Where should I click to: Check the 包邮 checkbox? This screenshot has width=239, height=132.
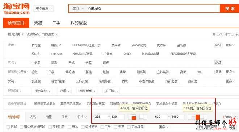pyautogui.click(x=8, y=127)
